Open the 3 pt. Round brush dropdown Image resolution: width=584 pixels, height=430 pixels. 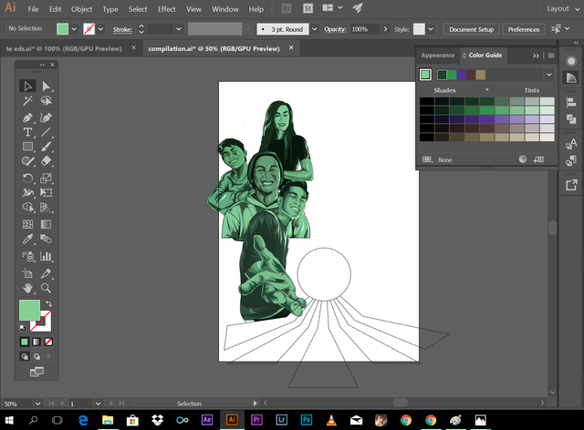click(314, 29)
